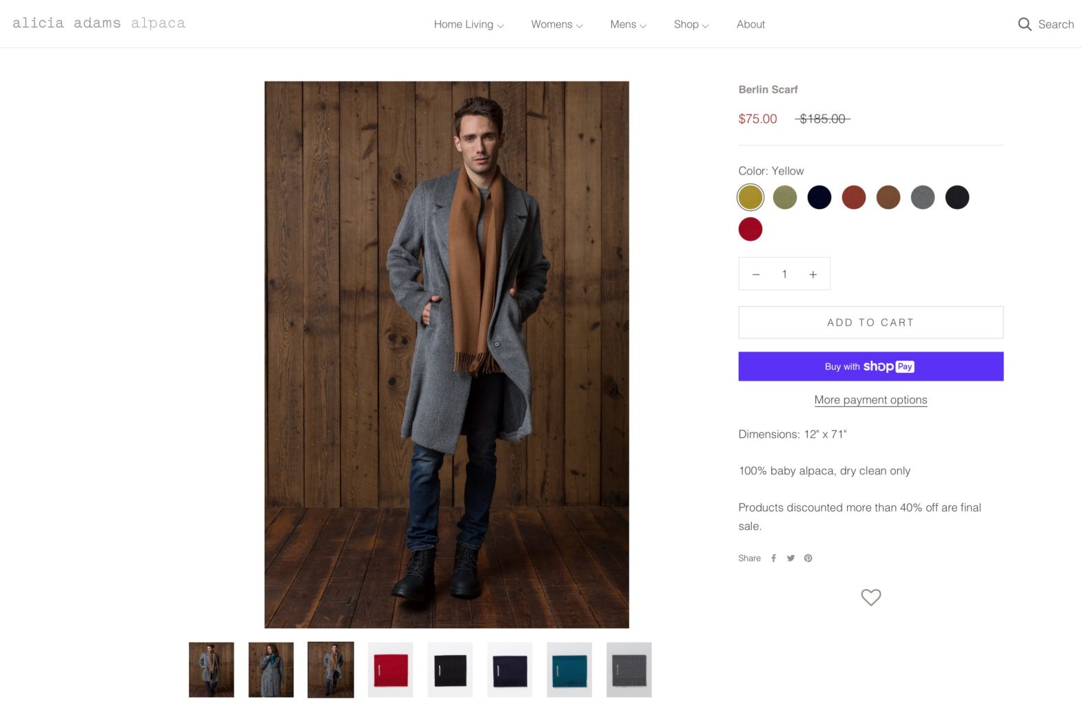Decrease quantity with minus button
The image size is (1082, 706).
point(756,274)
